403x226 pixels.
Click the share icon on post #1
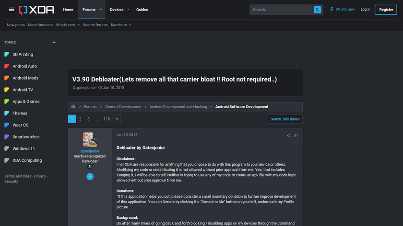click(x=288, y=136)
